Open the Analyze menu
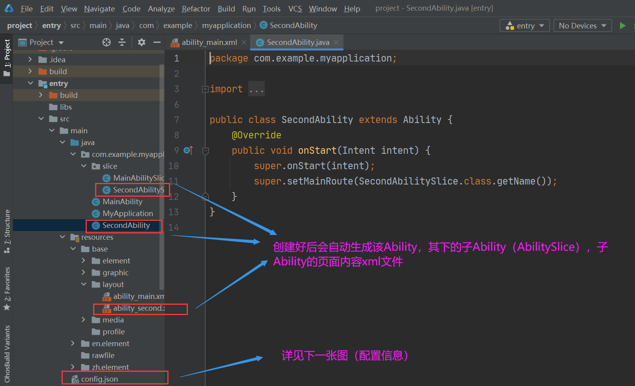The width and height of the screenshot is (635, 386). tap(161, 9)
